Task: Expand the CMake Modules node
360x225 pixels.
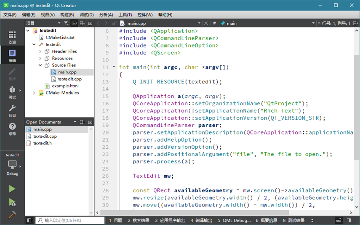Action: coord(34,93)
